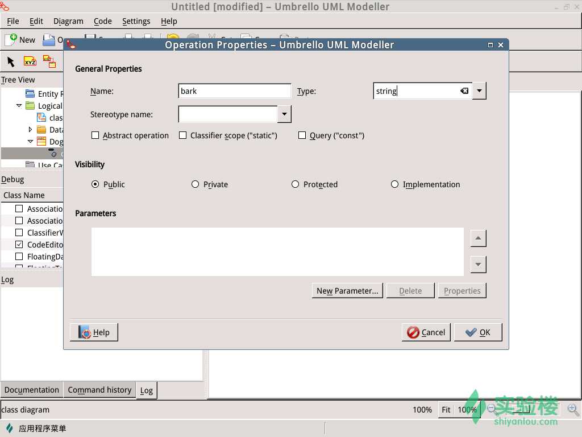Click the New document toolbar icon

(11, 39)
